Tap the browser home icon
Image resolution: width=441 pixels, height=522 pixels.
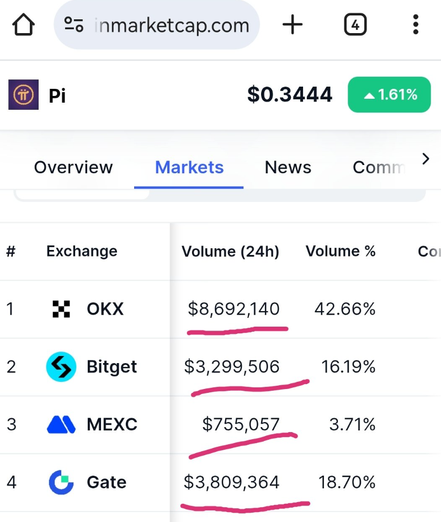(24, 25)
